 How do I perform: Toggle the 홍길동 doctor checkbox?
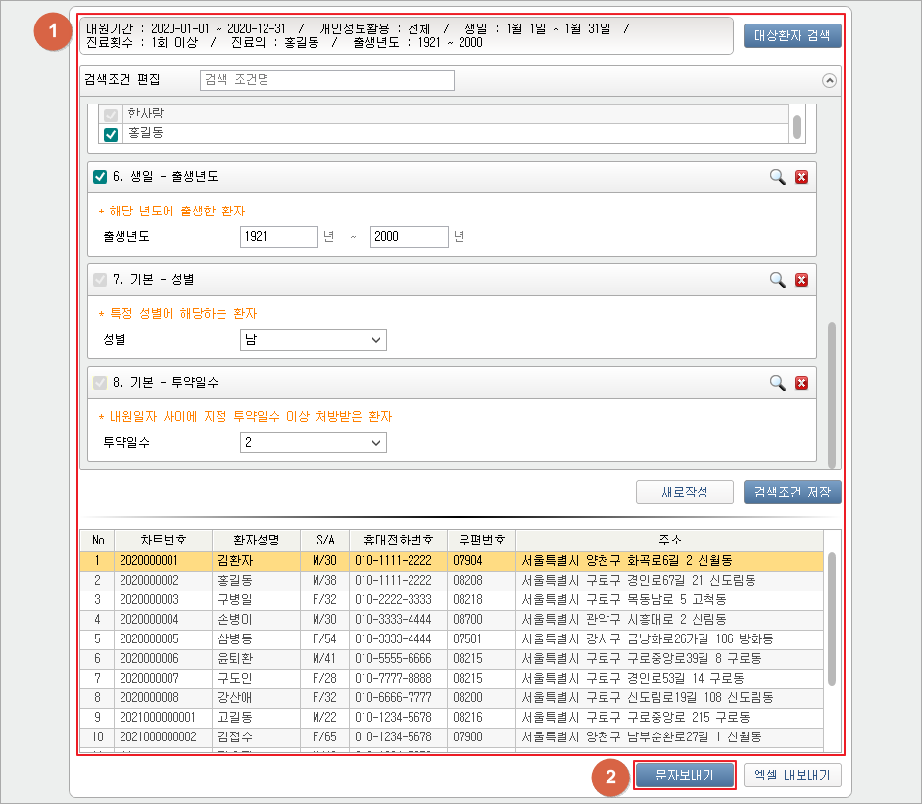(111, 134)
